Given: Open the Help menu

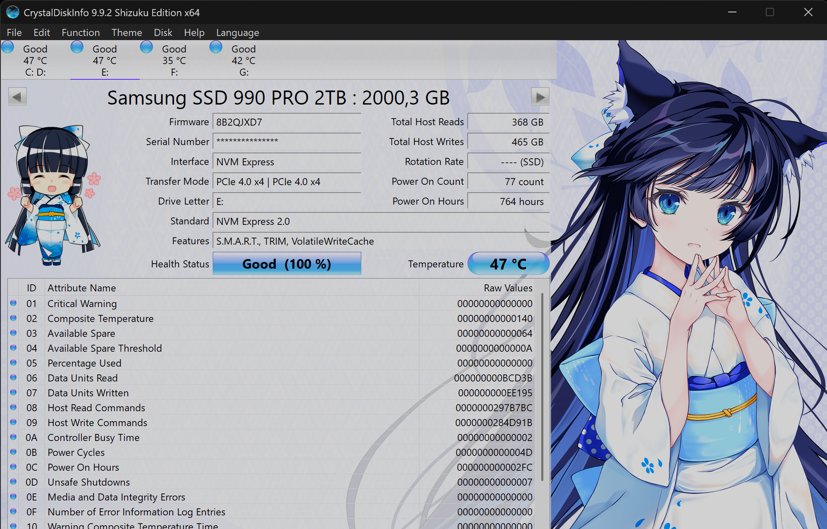Looking at the screenshot, I should click(x=194, y=33).
